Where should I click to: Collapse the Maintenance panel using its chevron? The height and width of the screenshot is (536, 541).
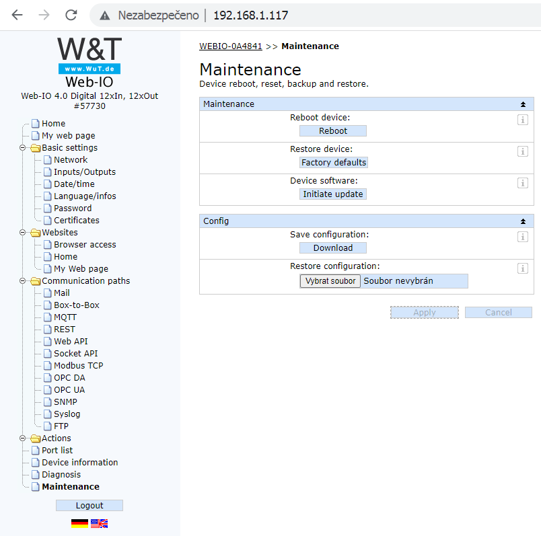coord(523,104)
